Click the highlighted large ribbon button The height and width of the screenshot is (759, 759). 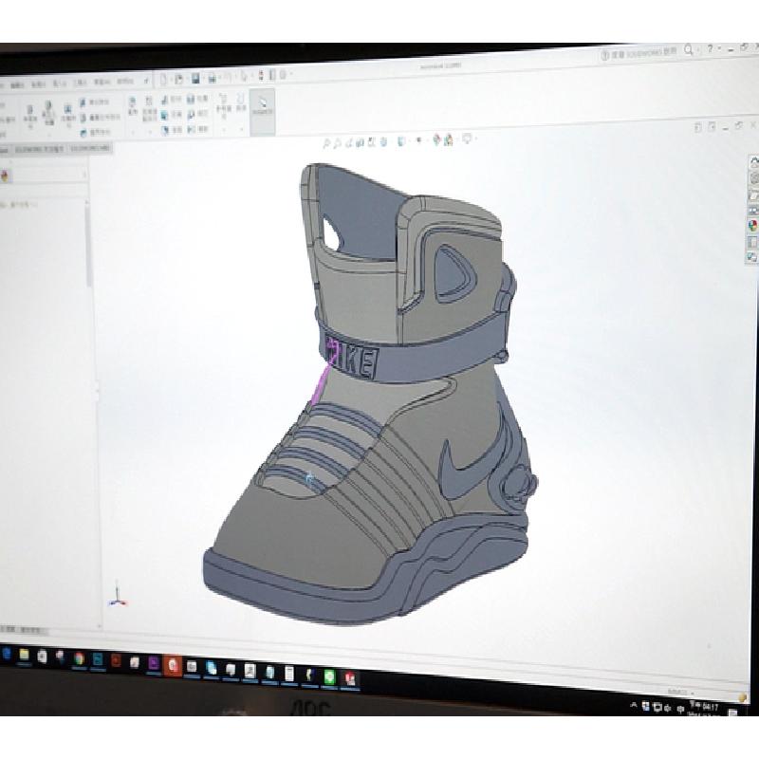tap(263, 110)
